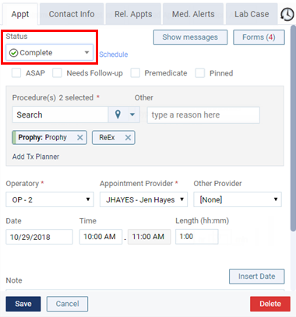296x317 pixels.
Task: Click the Cancel button
Action: [x=67, y=304]
